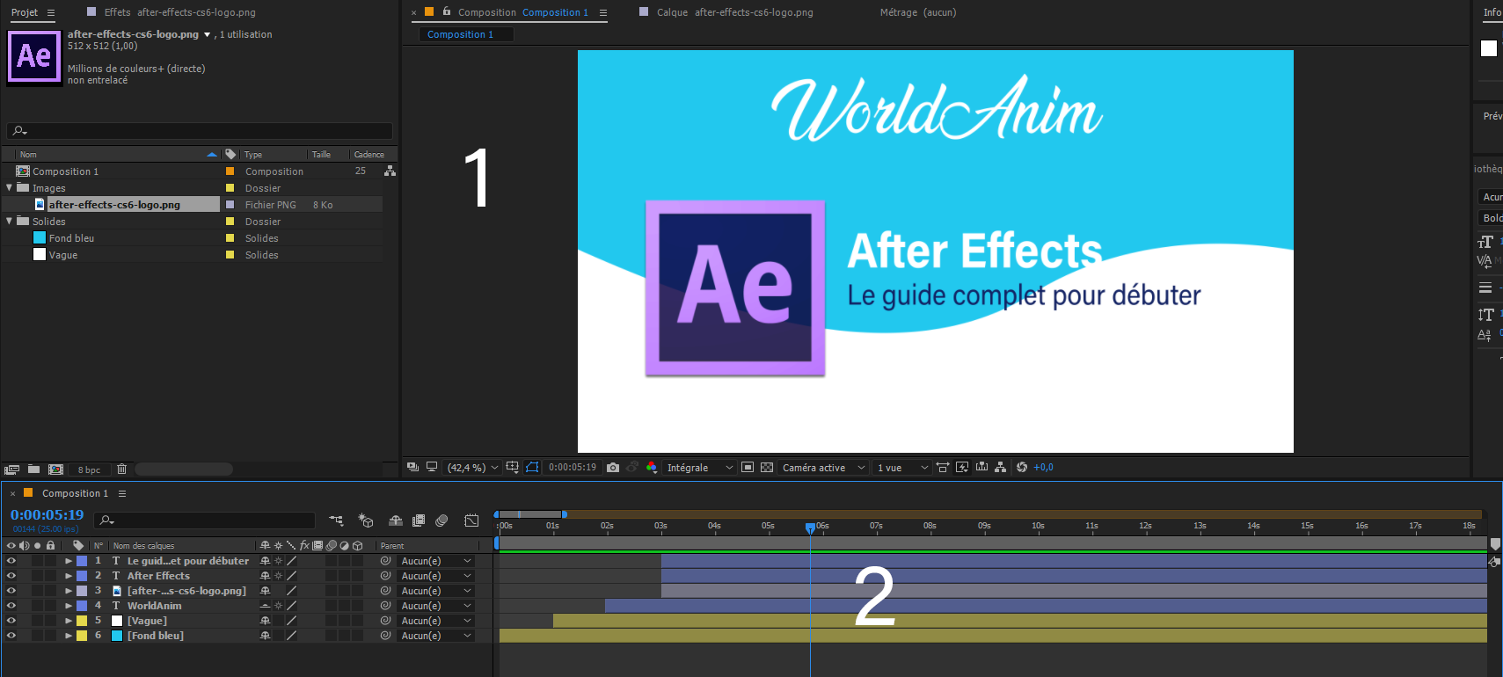Click the pixel aspect ratio correction icon

(943, 468)
